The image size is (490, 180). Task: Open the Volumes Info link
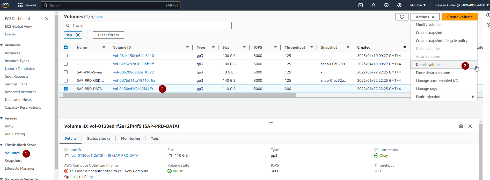click(x=100, y=17)
